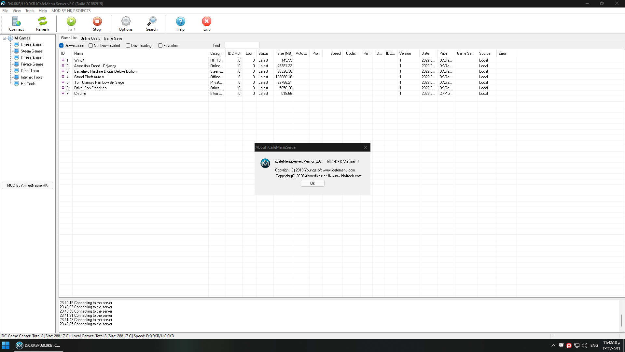Screen dimensions: 625x352
Task: Show hidden system tray icons chevron
Action: pos(553,345)
